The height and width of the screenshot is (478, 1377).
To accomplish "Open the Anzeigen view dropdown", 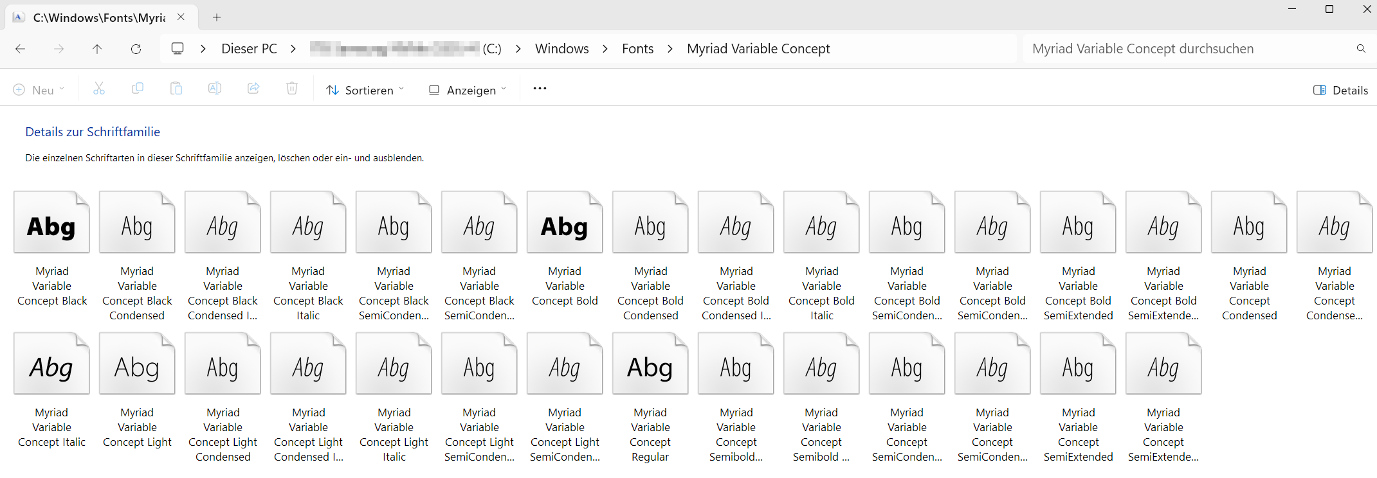I will (468, 90).
